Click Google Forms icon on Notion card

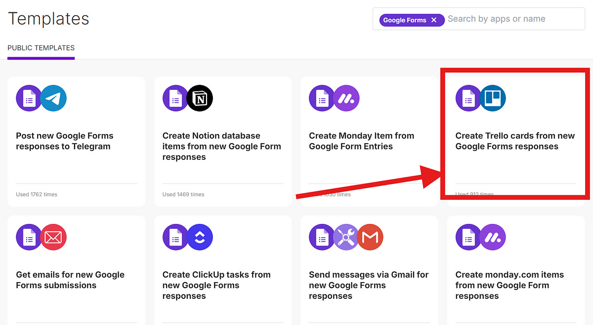tap(175, 98)
